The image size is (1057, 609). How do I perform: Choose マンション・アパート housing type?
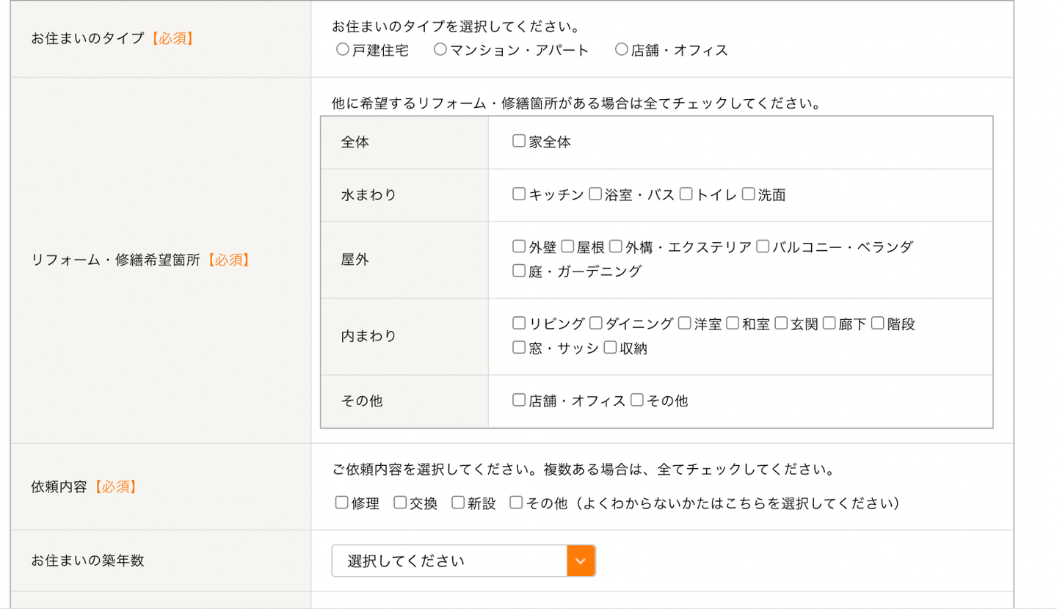(440, 50)
